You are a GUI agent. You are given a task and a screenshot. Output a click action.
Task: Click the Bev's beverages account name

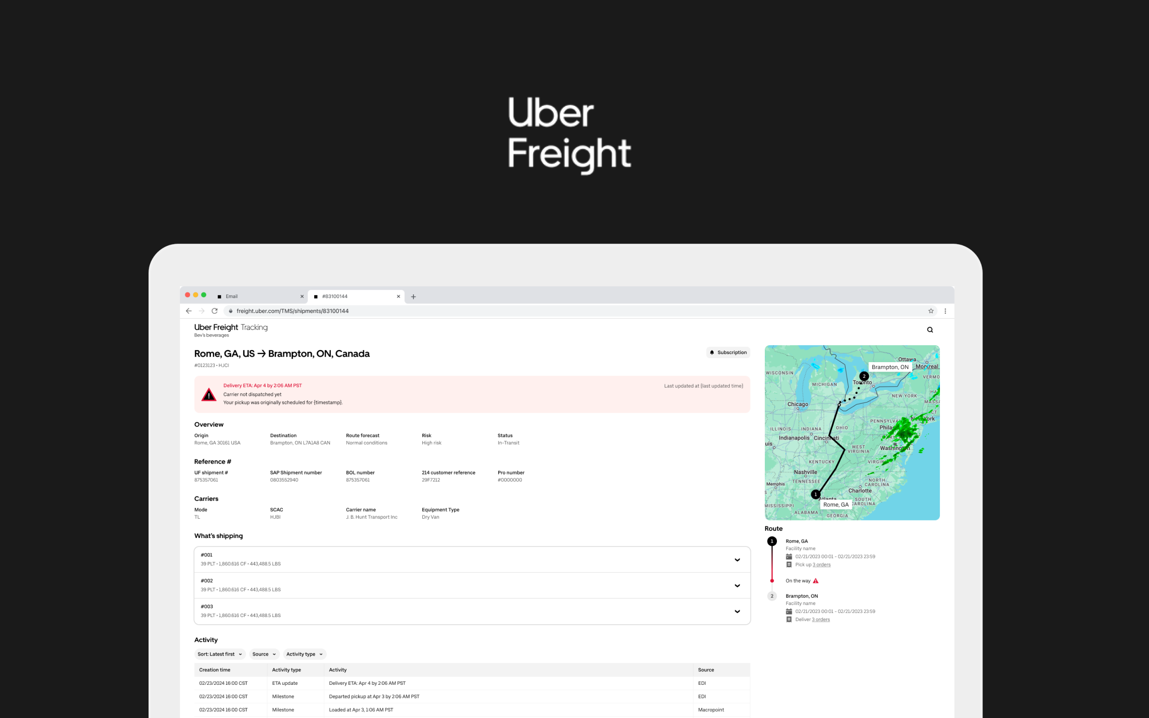point(211,335)
